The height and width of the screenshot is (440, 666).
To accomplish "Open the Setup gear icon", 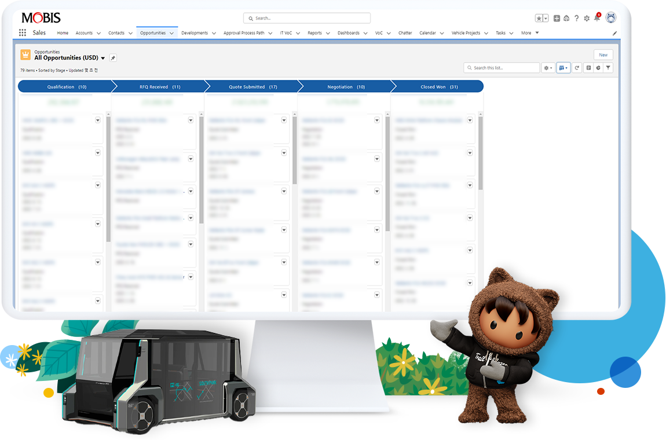I will tap(587, 19).
